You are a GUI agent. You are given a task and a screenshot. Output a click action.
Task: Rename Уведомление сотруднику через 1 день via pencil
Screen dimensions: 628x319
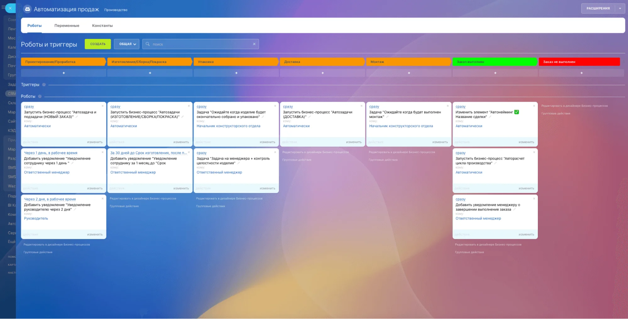tap(72, 163)
